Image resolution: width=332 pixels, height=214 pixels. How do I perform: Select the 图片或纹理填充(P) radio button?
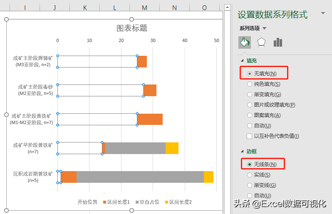click(x=250, y=105)
